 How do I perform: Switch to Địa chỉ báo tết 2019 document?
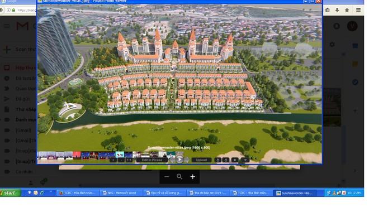click(x=208, y=193)
